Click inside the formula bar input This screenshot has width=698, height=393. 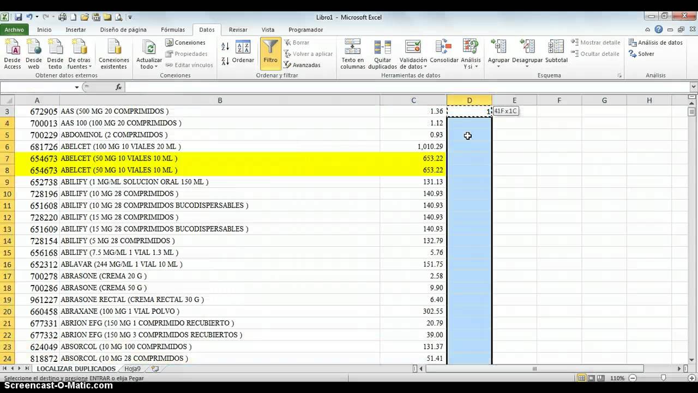pyautogui.click(x=407, y=87)
